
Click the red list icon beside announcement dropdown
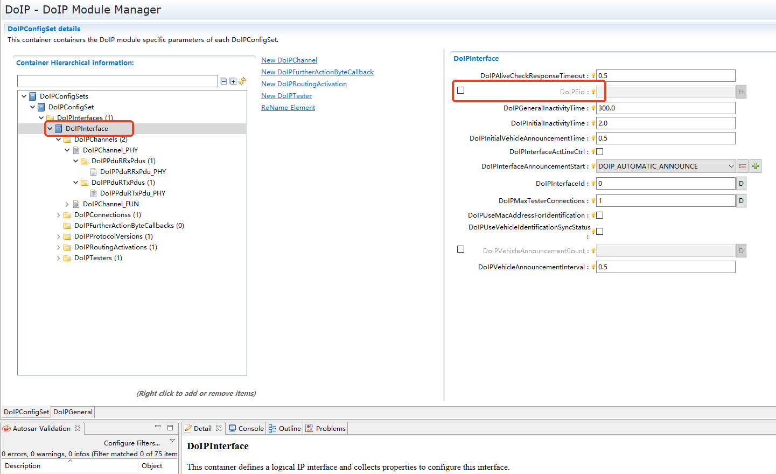[x=743, y=166]
